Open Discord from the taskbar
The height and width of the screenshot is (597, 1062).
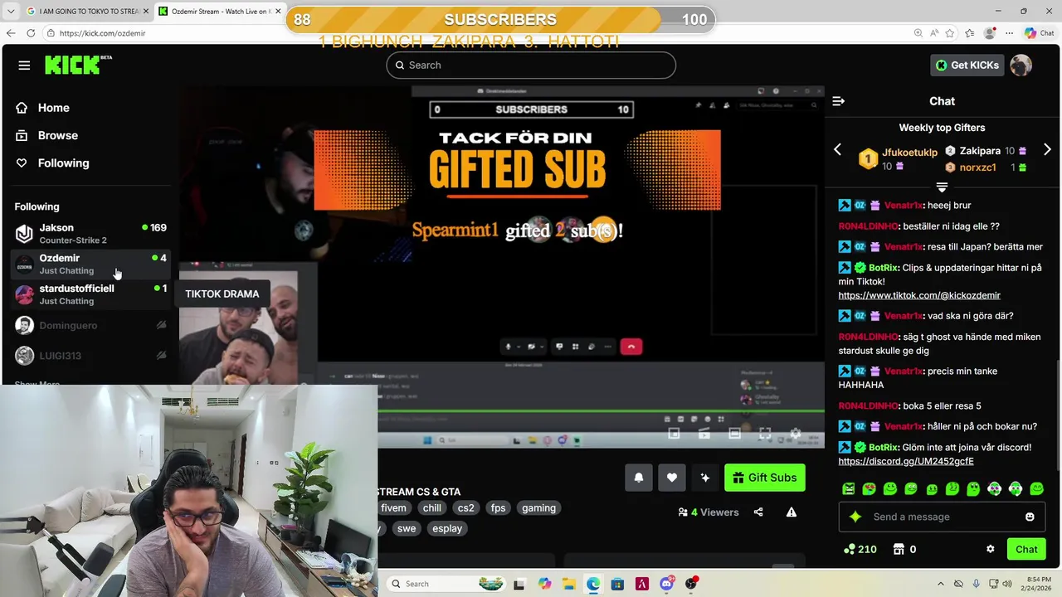click(x=666, y=584)
